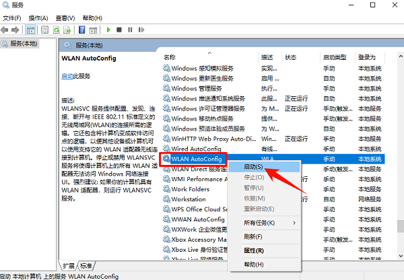The image size is (404, 280).
Task: Click the Refresh toolbar icon
Action: click(56, 30)
